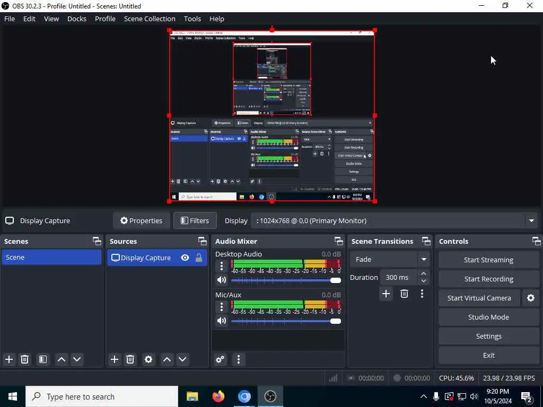Viewport: 543px width, 407px height.
Task: Open File Explorer from taskbar
Action: (192, 396)
